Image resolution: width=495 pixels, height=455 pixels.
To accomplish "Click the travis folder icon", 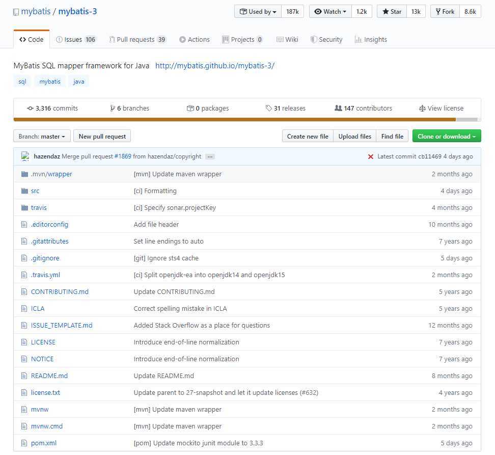I will point(24,207).
